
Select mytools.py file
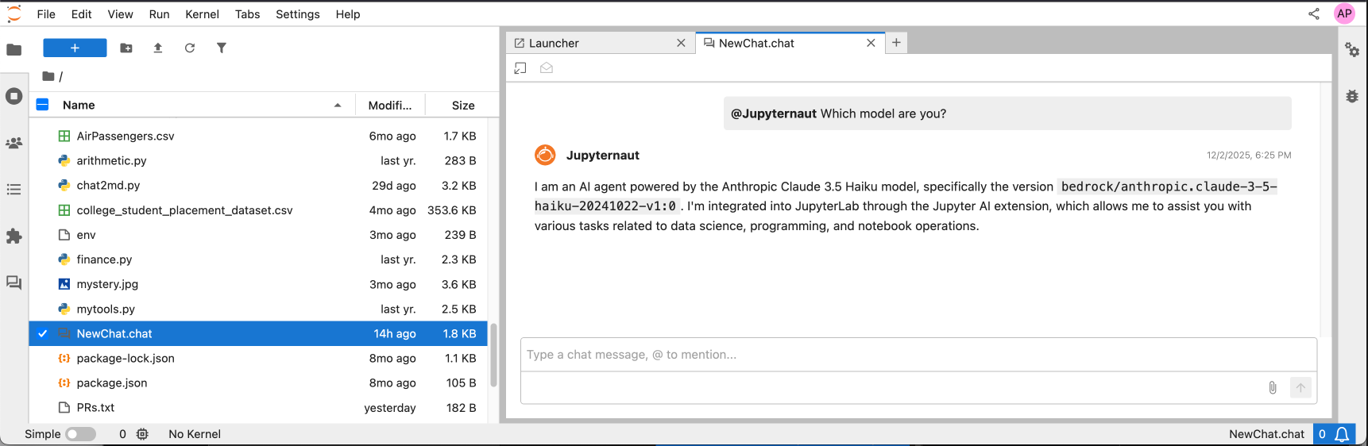click(x=258, y=309)
